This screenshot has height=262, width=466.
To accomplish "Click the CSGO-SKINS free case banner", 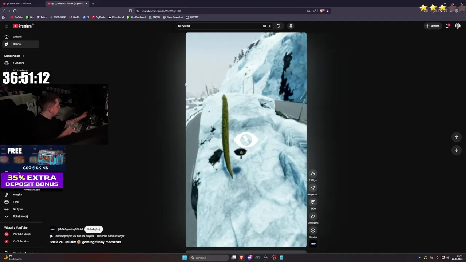I will [x=33, y=158].
